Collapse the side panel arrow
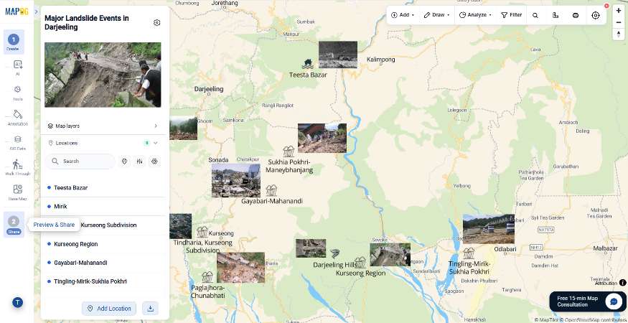This screenshot has height=323, width=628. 36,11
